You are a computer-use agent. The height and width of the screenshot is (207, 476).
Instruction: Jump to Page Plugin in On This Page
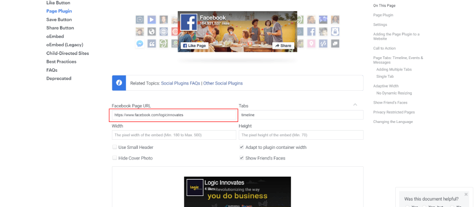pyautogui.click(x=383, y=15)
